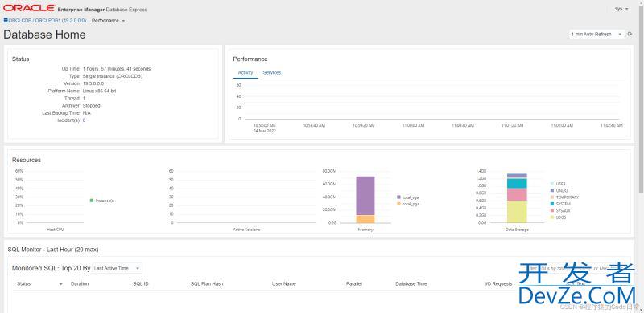Image resolution: width=644 pixels, height=313 pixels.
Task: Click the SQL Monitor - Last Hour heading
Action: click(53, 250)
